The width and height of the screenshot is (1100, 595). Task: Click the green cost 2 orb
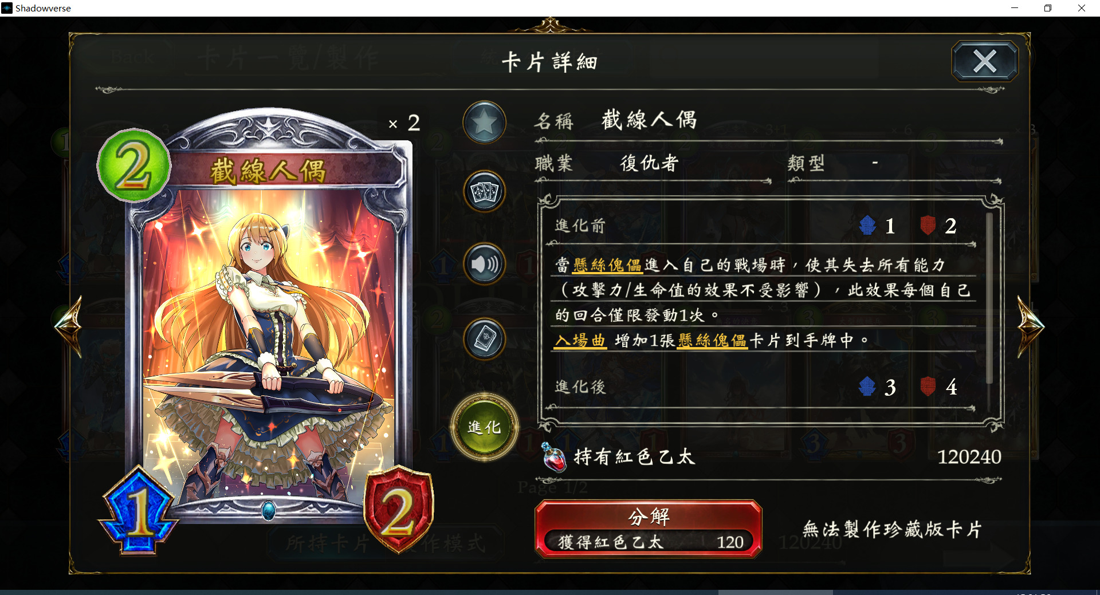[x=134, y=166]
